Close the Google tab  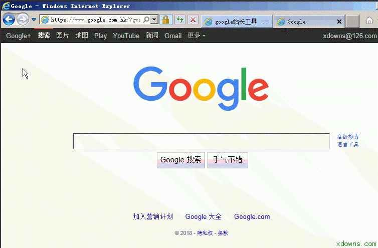point(339,22)
